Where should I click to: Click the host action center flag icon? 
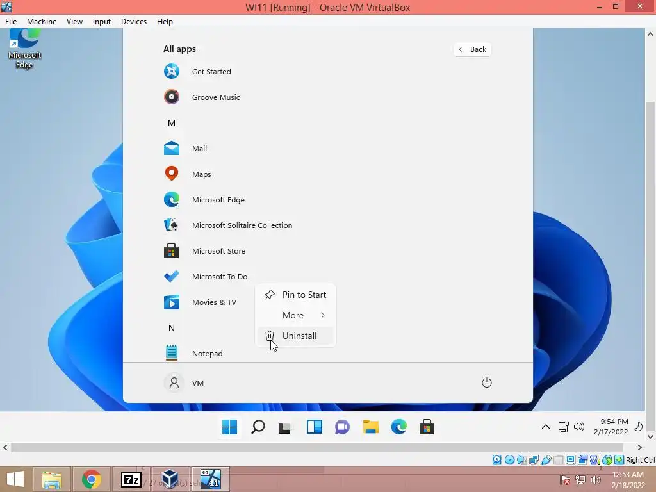(x=565, y=480)
